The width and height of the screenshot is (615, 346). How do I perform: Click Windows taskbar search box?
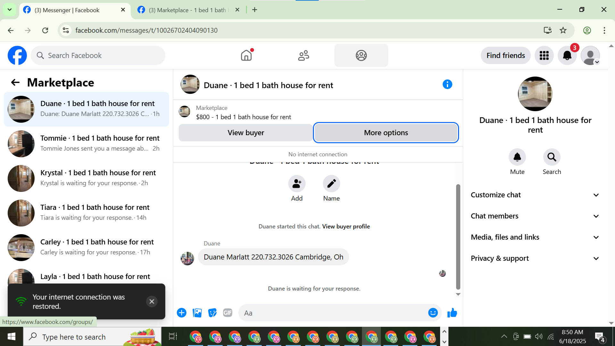click(92, 336)
